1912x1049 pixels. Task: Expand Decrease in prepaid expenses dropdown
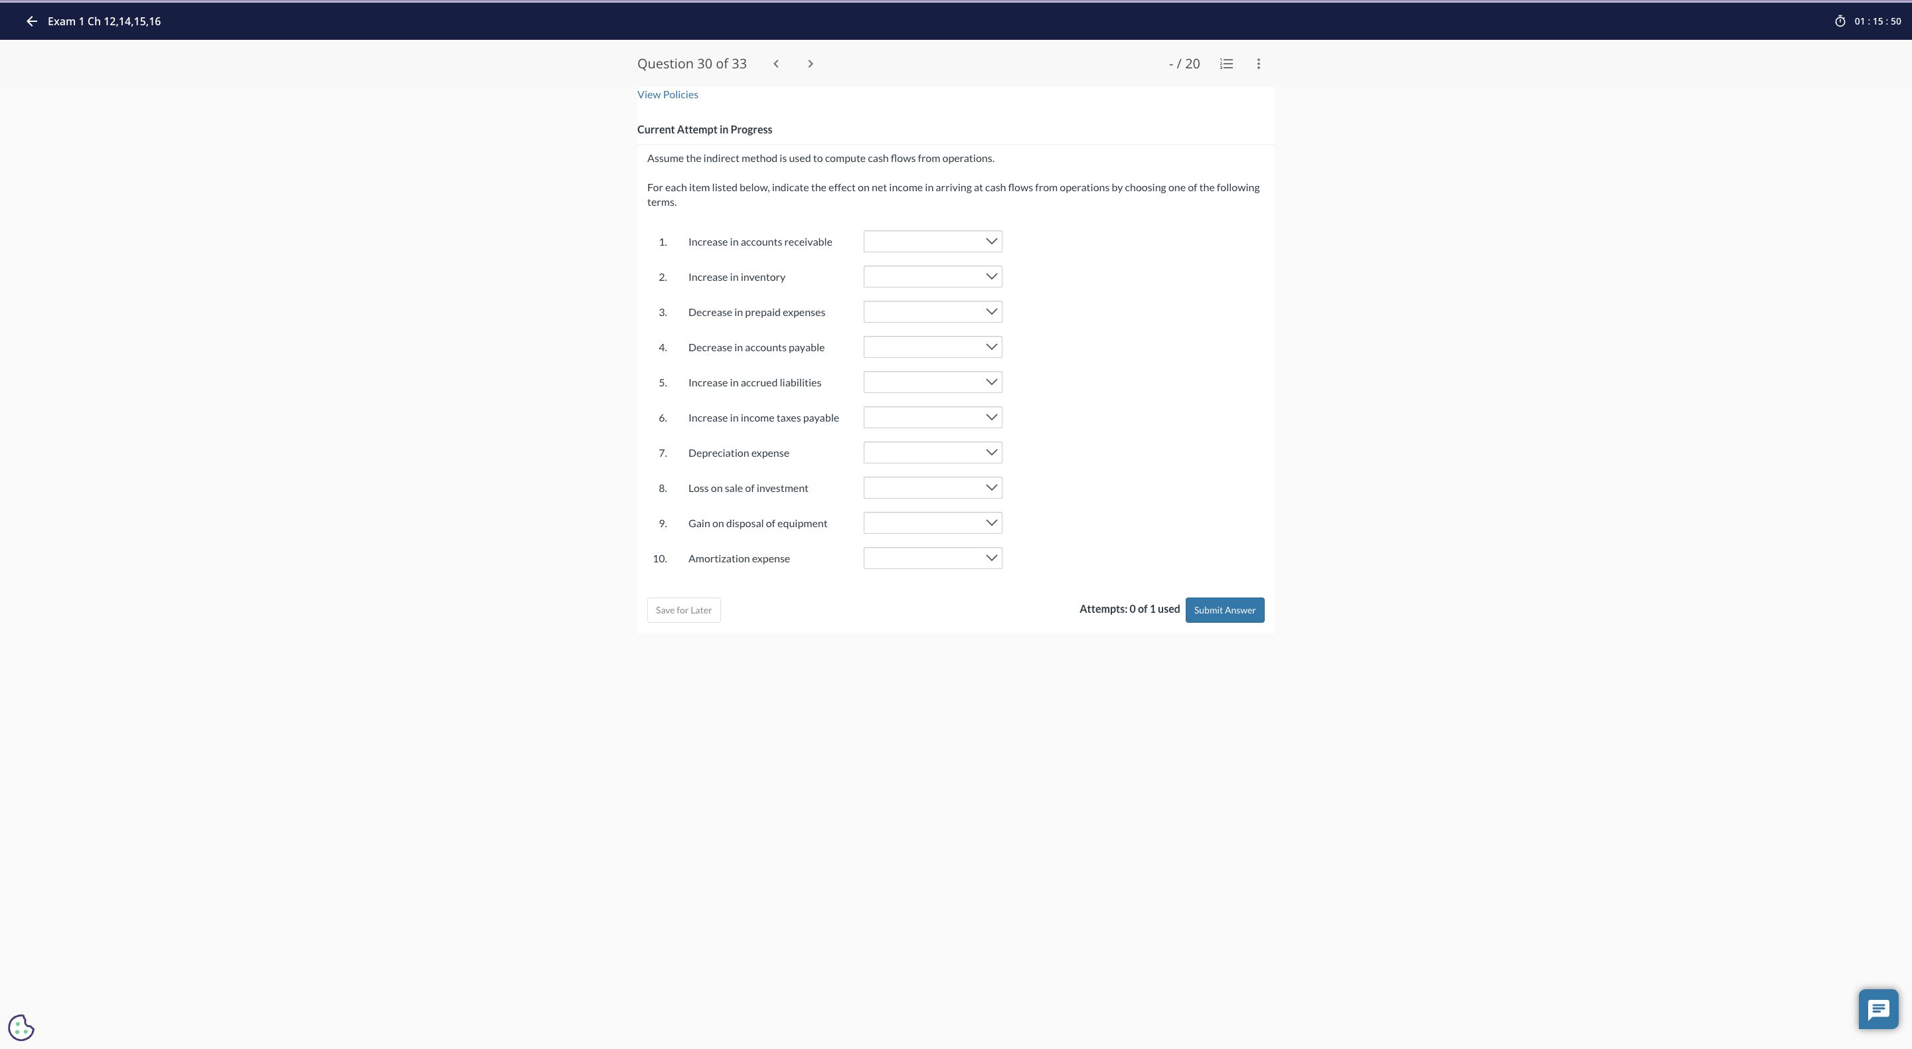tap(932, 312)
